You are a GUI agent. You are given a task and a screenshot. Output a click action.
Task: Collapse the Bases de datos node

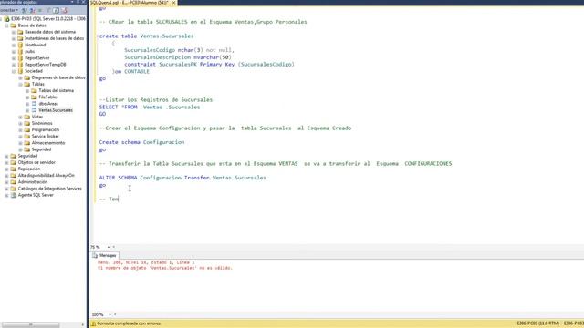tap(6, 26)
